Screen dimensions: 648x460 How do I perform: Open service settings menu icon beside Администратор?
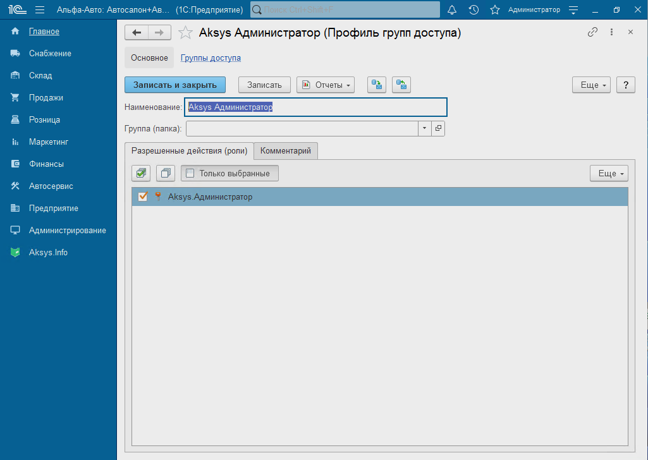[573, 9]
